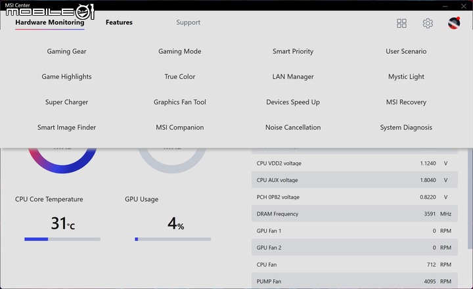Open True Color feature
Image resolution: width=473 pixels, height=289 pixels.
point(180,77)
